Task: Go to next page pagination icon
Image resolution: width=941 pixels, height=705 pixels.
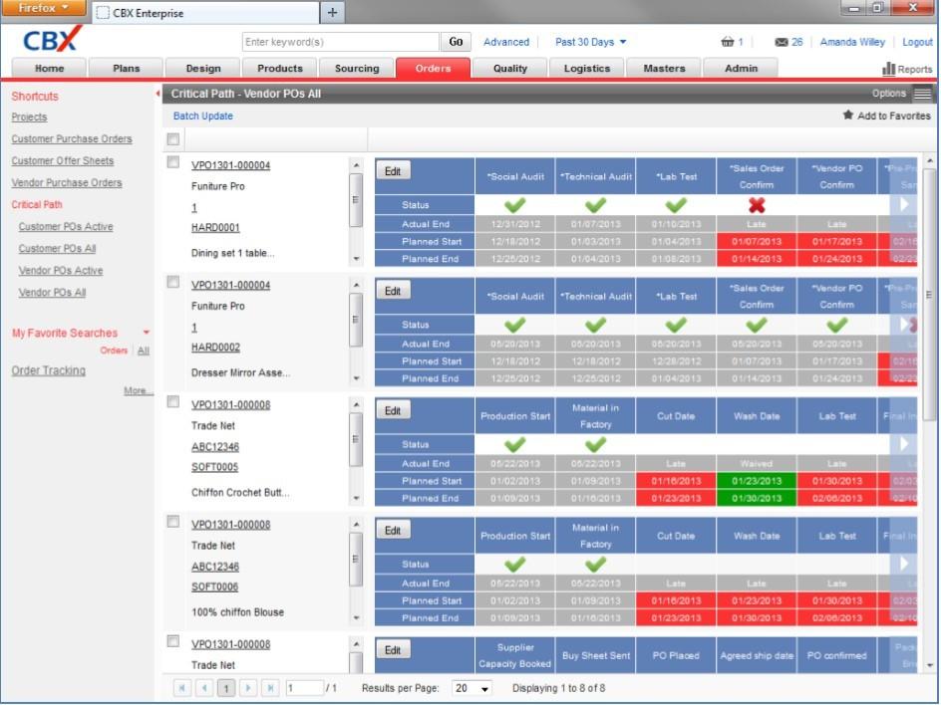Action: point(248,688)
